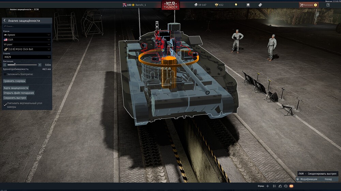Open the help question mark icon
The width and height of the screenshot is (341, 191).
coord(328,5)
